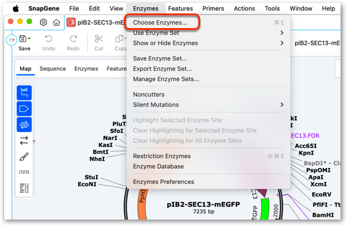Go to the home icon

click(x=56, y=22)
